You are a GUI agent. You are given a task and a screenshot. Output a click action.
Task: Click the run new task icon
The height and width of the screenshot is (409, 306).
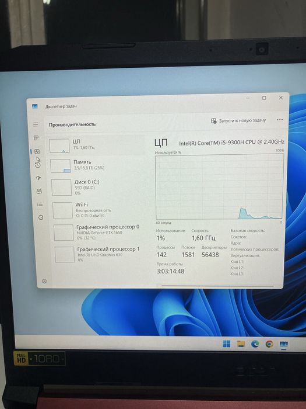coord(214,121)
